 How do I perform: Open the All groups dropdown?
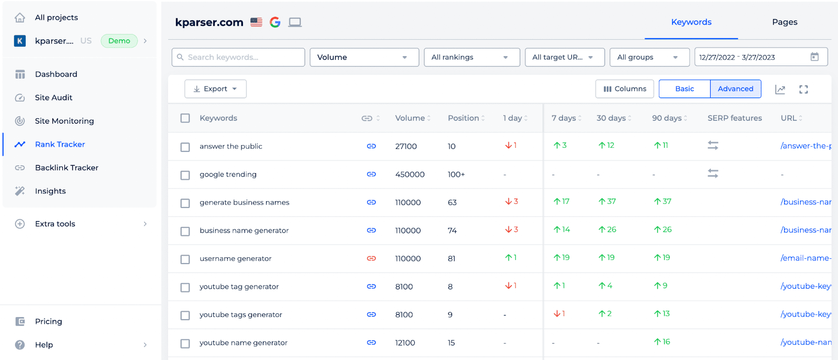[x=649, y=57]
